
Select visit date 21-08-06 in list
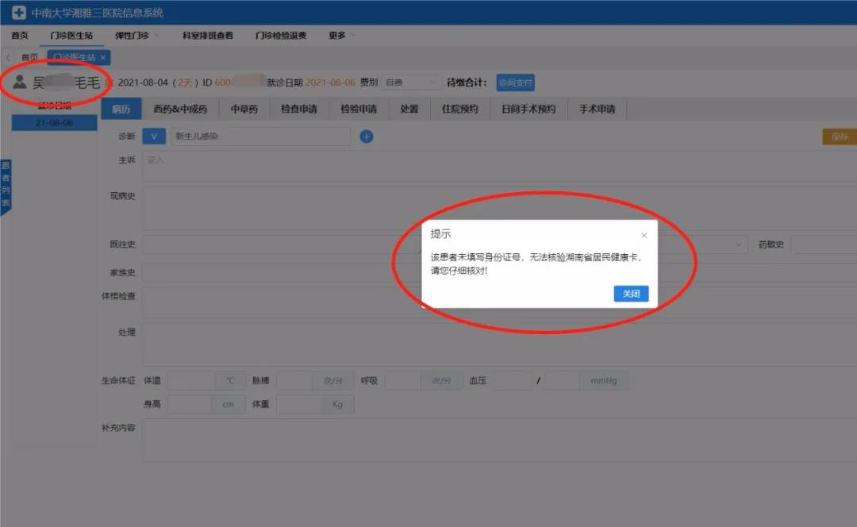54,123
